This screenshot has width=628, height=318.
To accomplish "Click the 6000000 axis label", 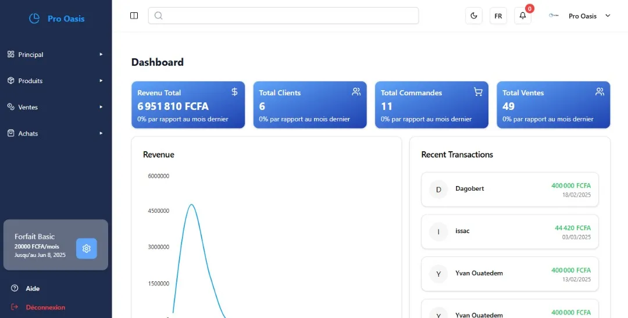I will pyautogui.click(x=159, y=176).
